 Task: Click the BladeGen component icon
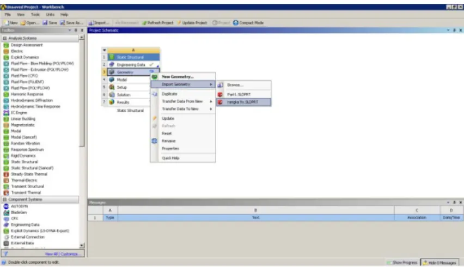point(6,213)
